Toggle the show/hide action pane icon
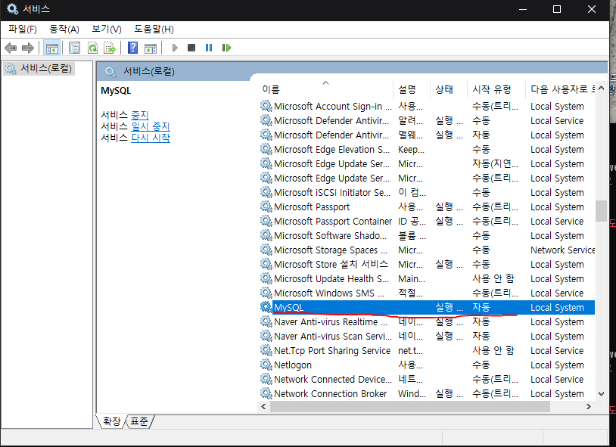The height and width of the screenshot is (447, 616). pos(151,48)
